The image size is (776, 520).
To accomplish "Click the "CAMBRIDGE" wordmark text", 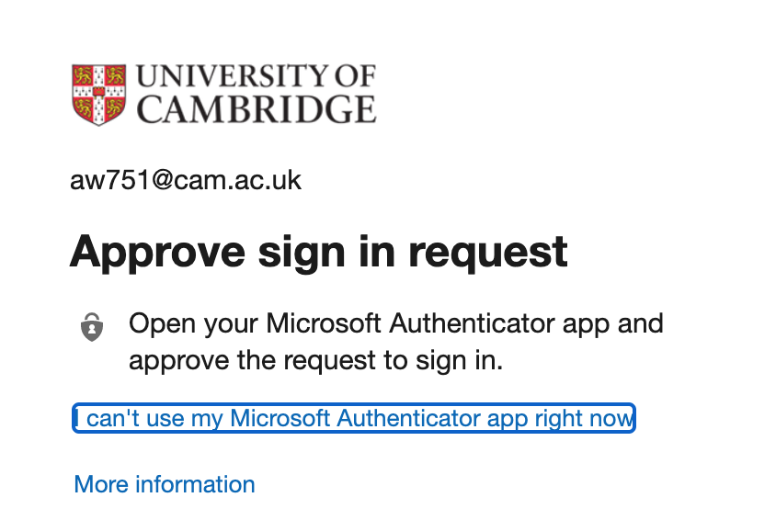I will coord(257,109).
